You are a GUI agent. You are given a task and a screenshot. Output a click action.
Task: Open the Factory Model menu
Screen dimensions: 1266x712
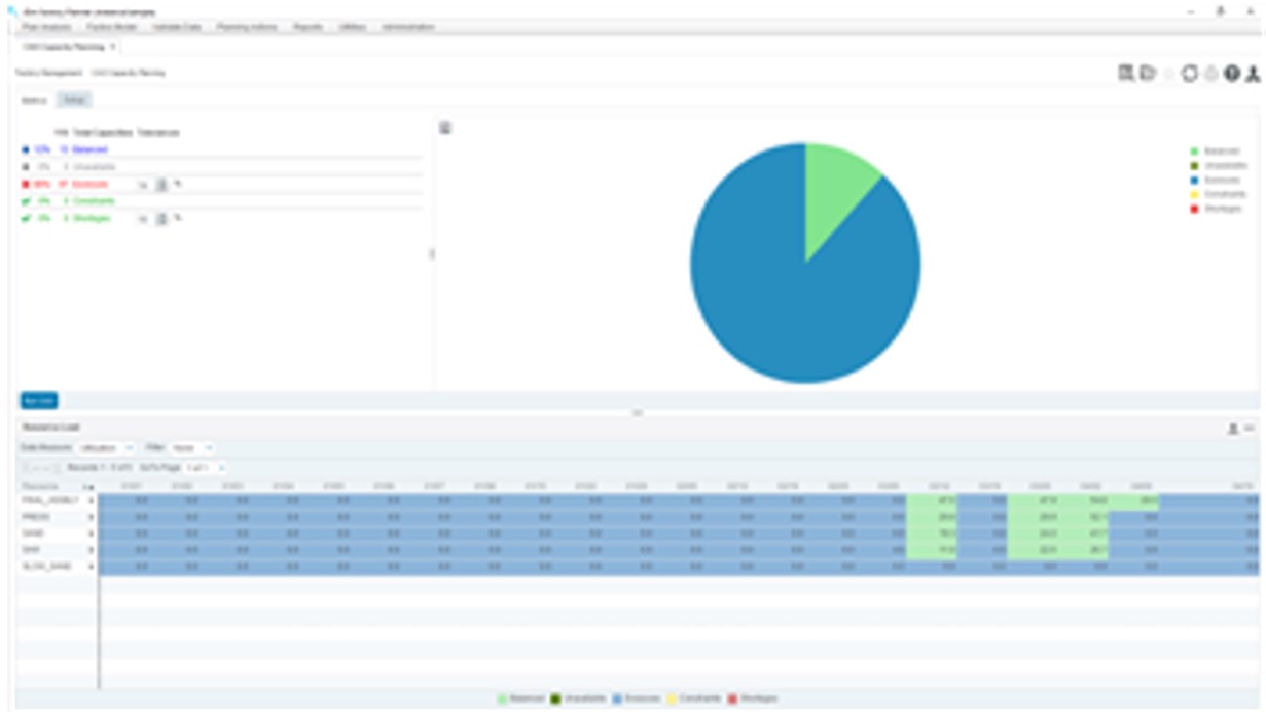(112, 27)
